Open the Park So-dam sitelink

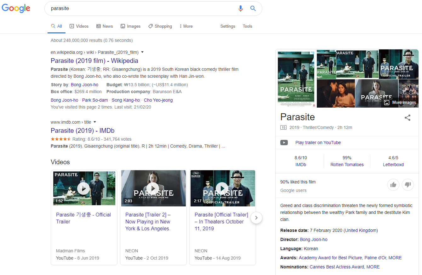click(x=95, y=100)
